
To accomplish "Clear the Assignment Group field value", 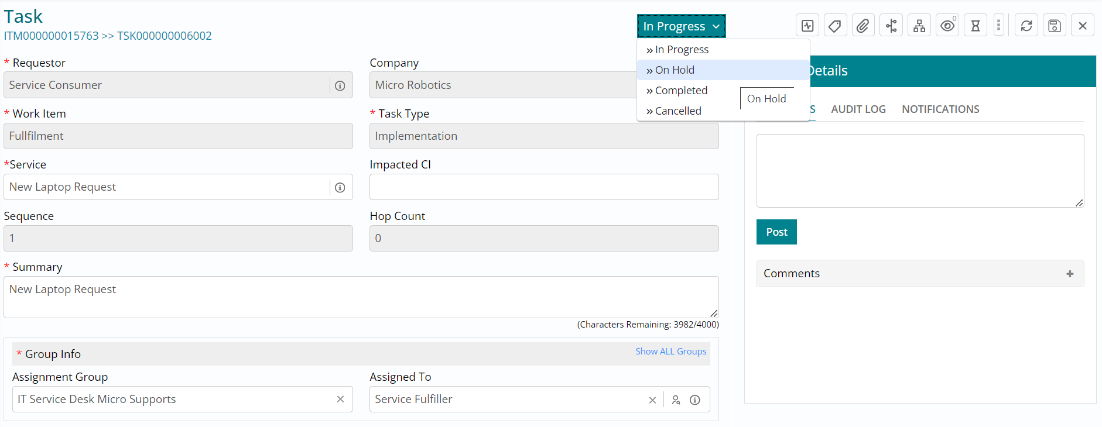I will [340, 400].
